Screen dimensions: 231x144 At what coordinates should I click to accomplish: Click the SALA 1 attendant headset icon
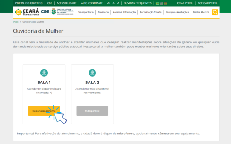pos(44,73)
